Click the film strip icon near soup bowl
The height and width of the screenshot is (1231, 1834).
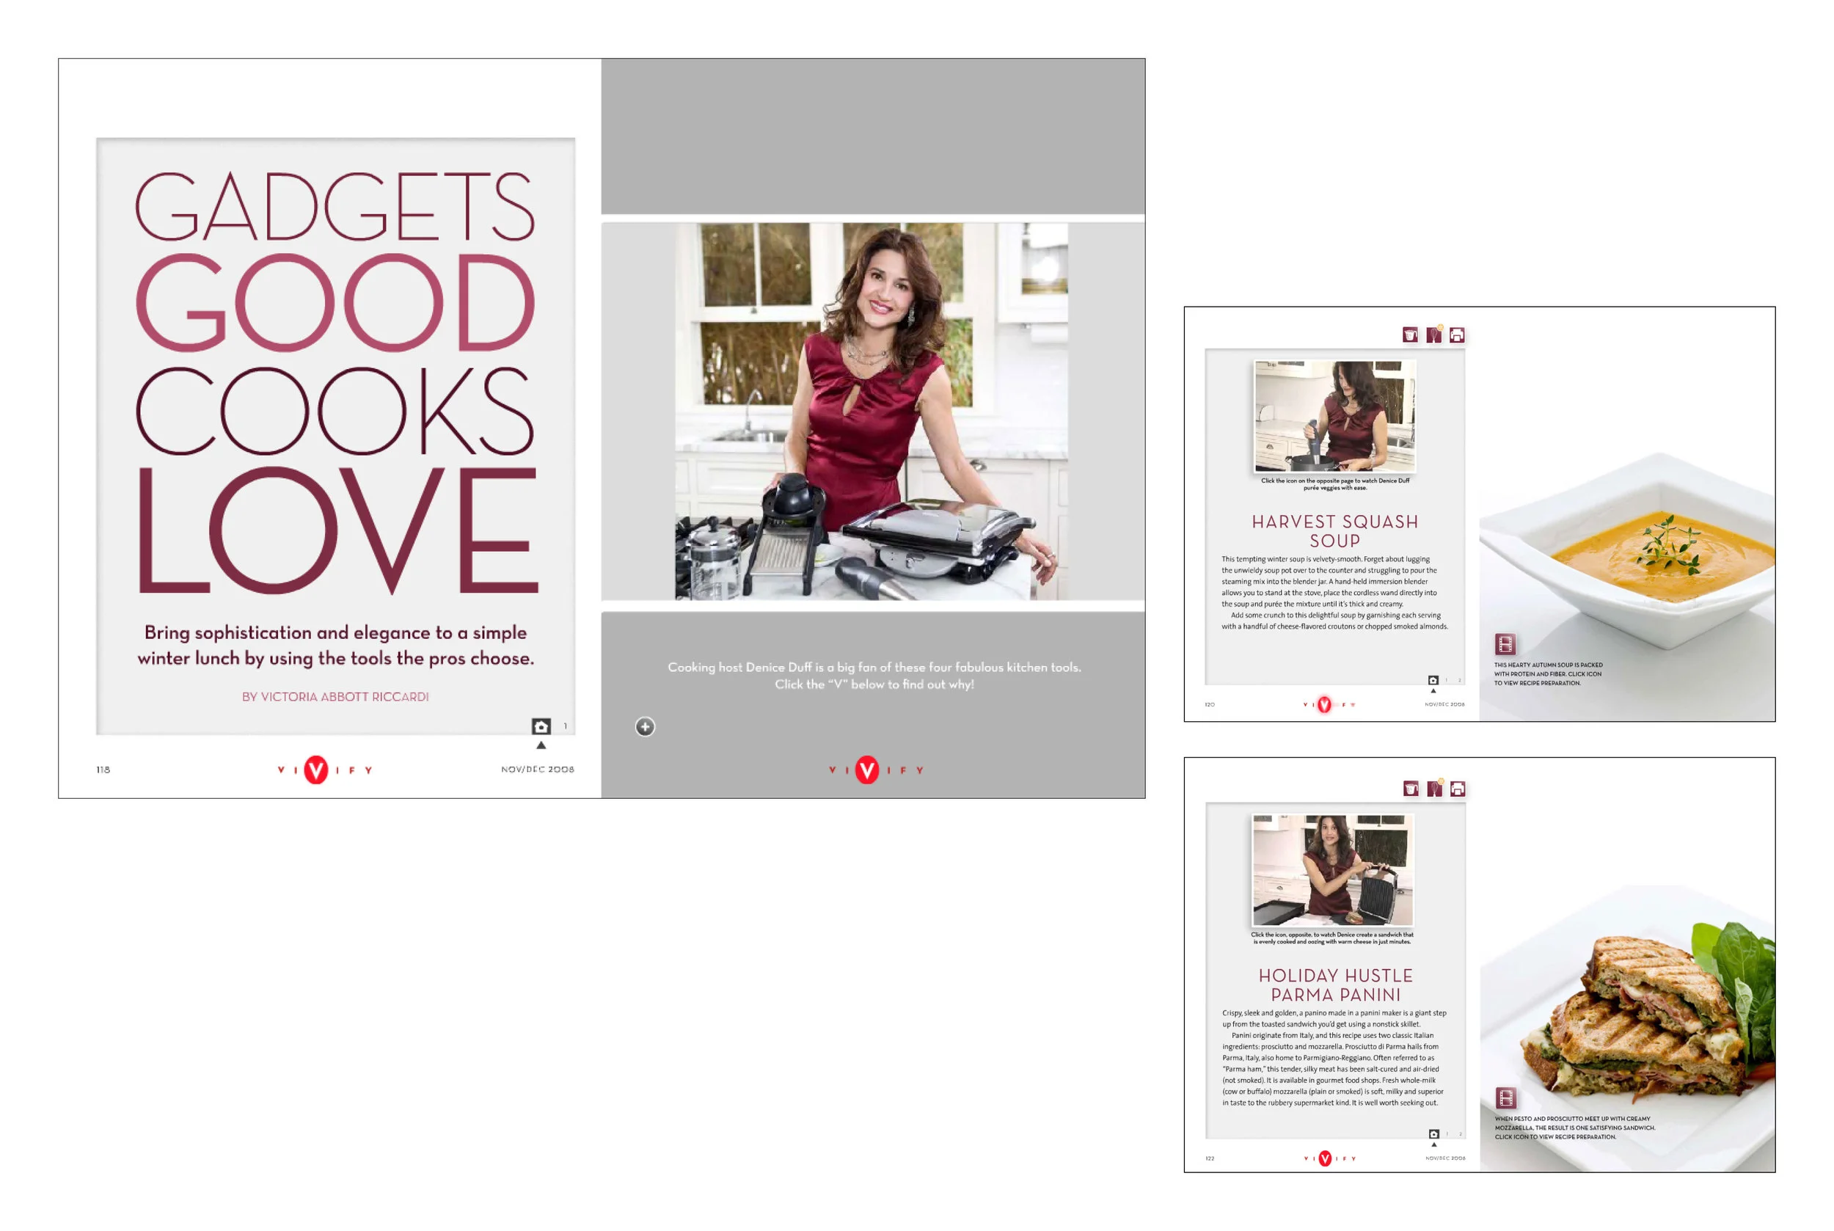point(1505,645)
